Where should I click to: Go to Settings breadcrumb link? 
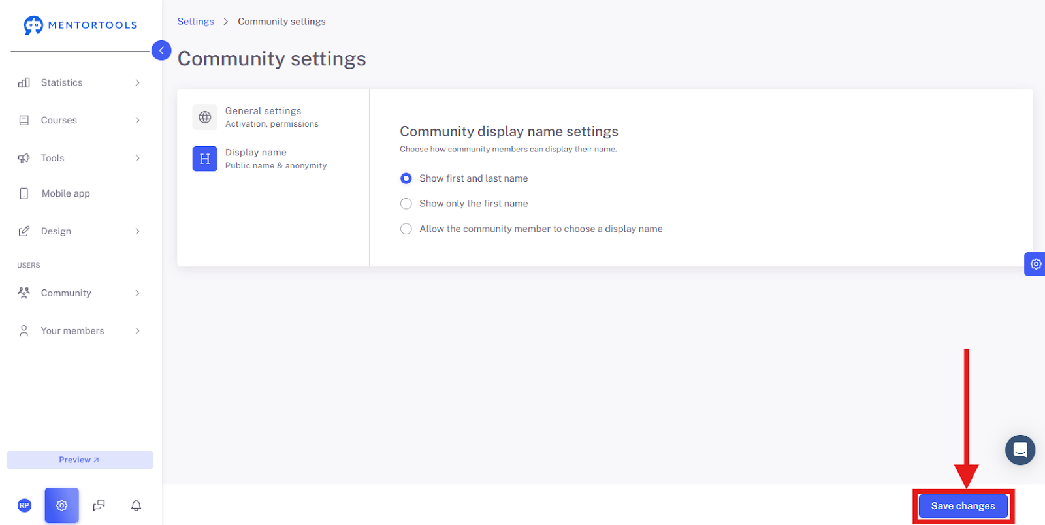pos(196,21)
